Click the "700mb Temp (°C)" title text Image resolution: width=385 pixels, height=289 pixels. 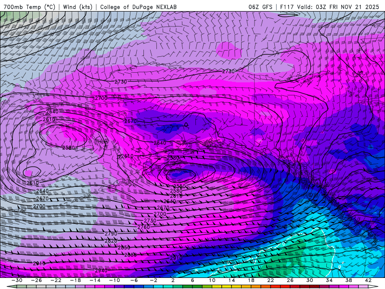coord(29,7)
